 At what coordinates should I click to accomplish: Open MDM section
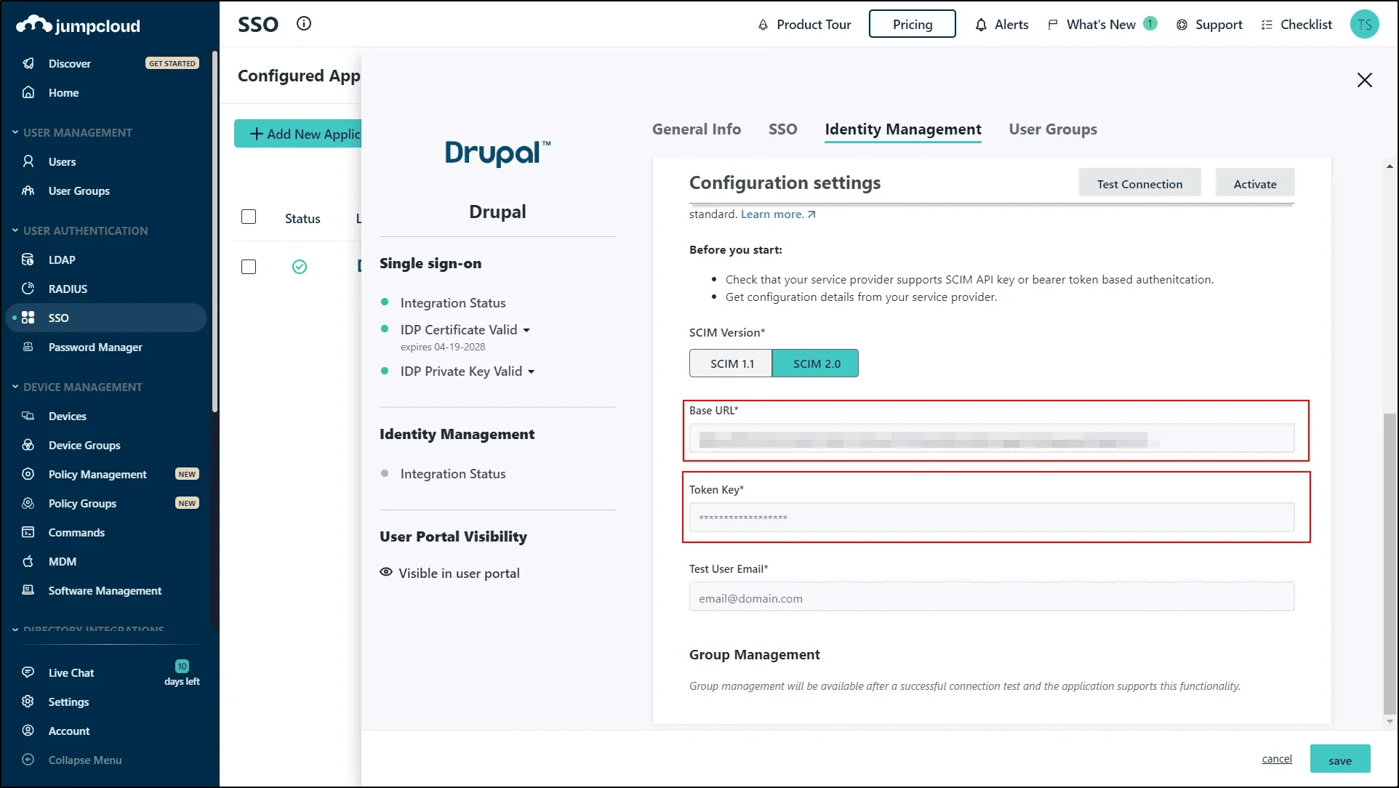pyautogui.click(x=62, y=561)
